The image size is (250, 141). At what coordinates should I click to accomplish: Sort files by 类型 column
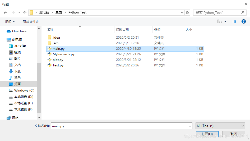point(157,30)
